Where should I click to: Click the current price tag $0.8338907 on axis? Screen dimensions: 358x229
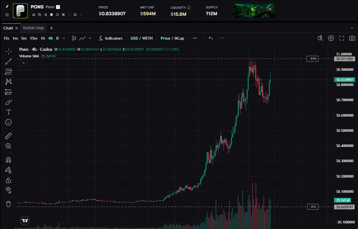(345, 79)
